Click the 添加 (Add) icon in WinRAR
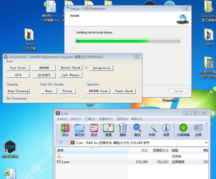The image size is (216, 179). point(65,130)
